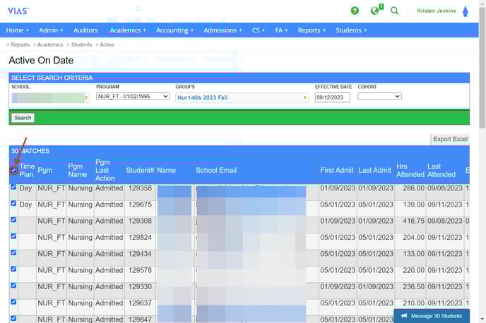Open the Groups selector Nur140A 2023 Fall
This screenshot has width=486, height=323.
click(242, 98)
